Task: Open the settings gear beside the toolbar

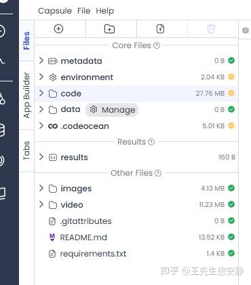Action: [246, 31]
